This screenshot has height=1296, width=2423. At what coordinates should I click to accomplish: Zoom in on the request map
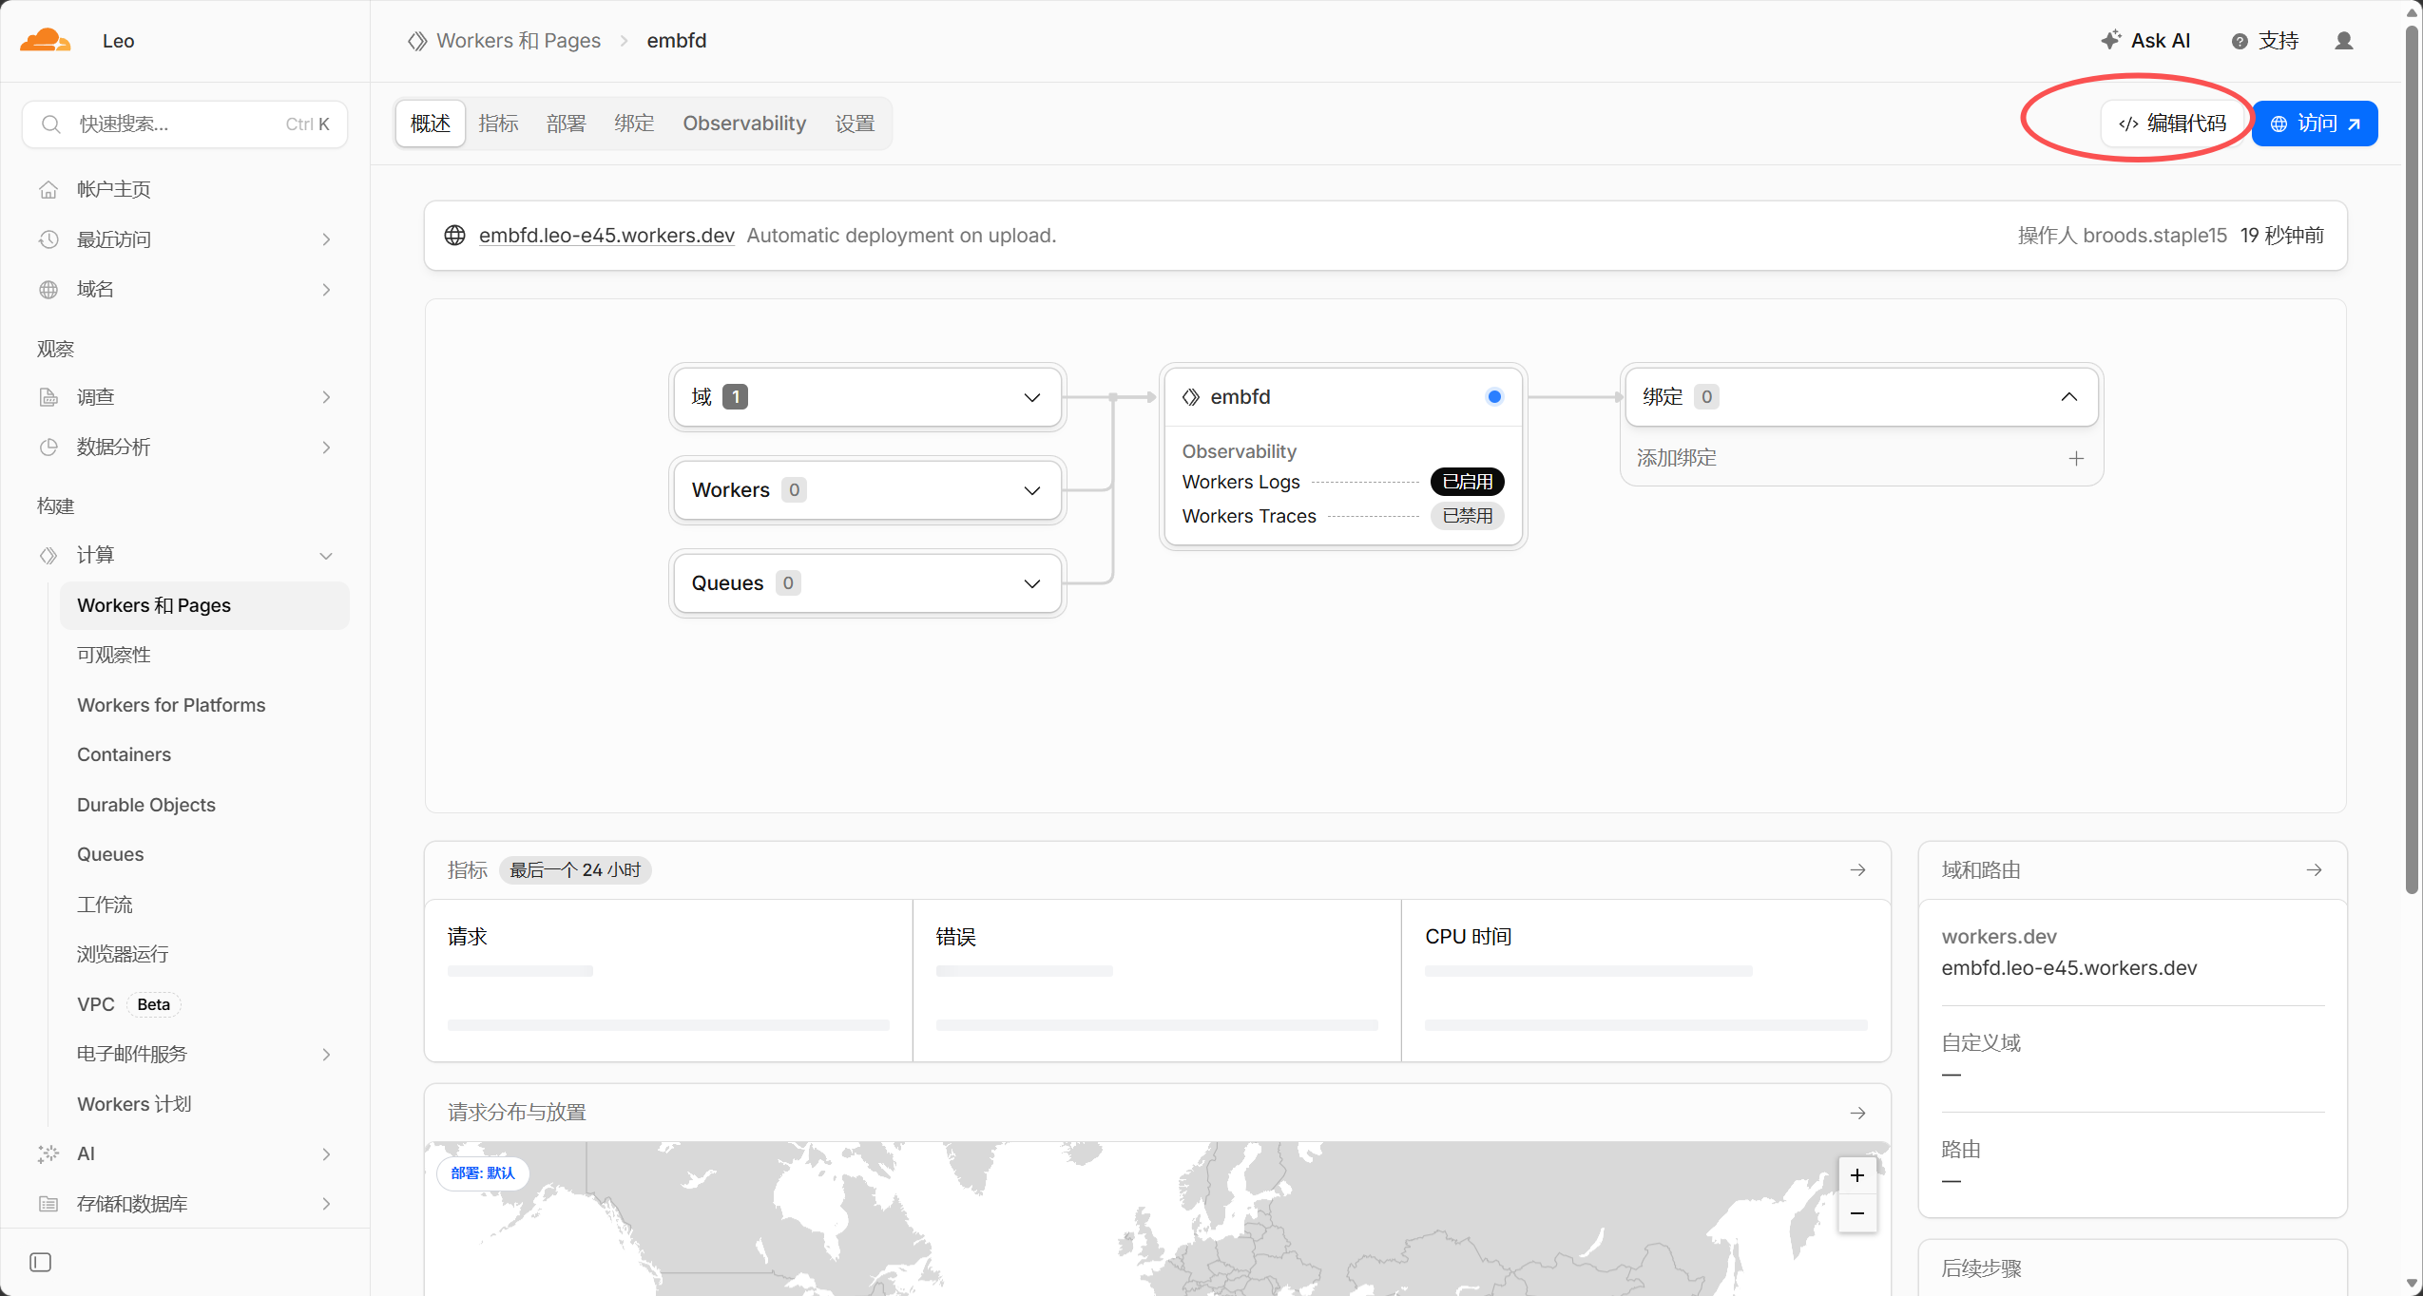point(1856,1175)
